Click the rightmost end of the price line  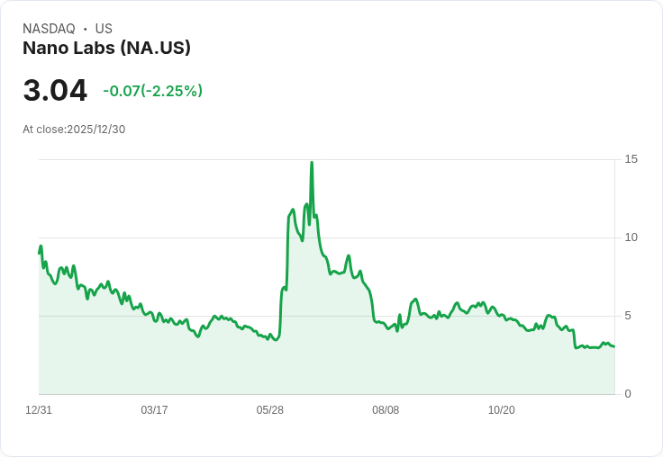(614, 346)
